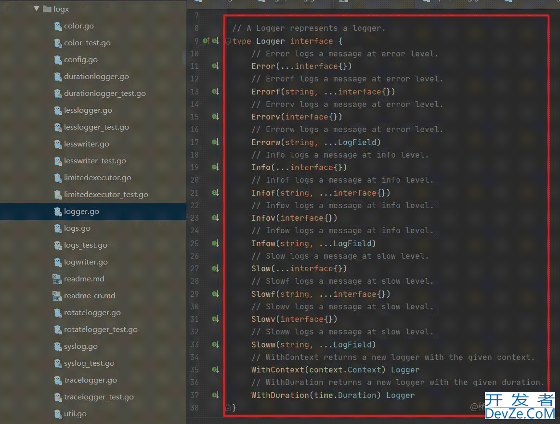Open logs_test.go file

[x=85, y=245]
